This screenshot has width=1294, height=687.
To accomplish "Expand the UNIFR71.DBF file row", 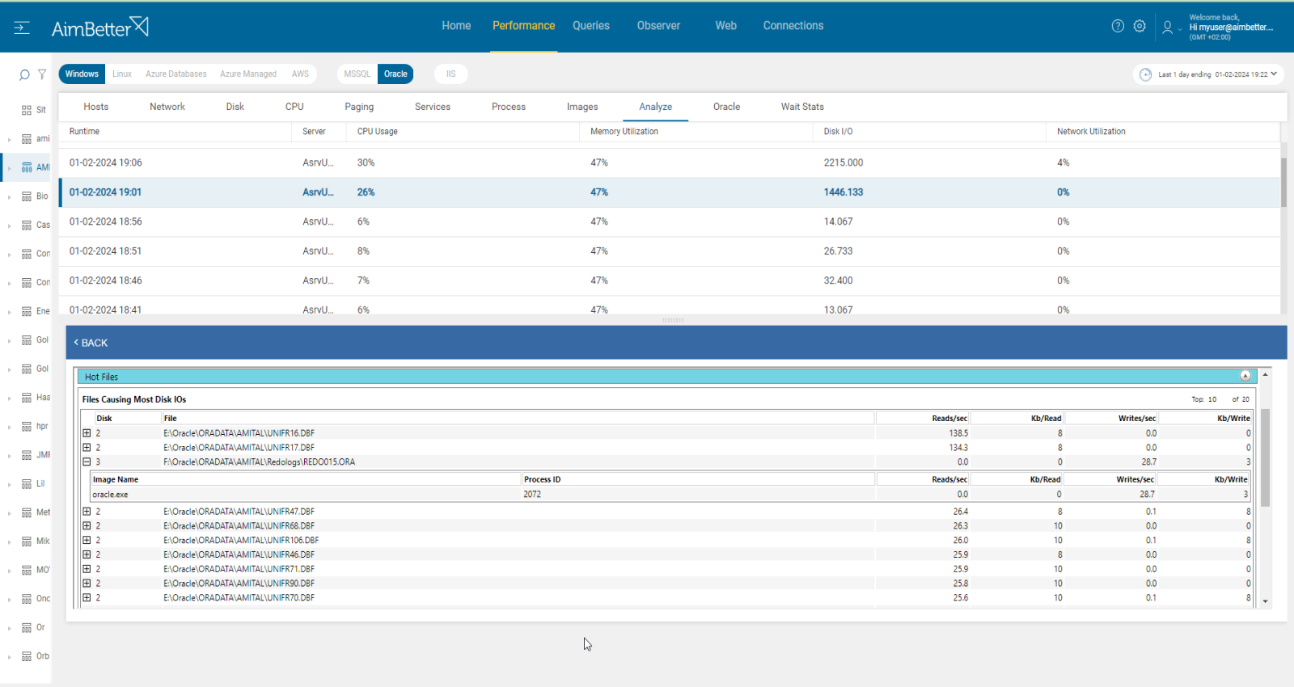I will tap(87, 569).
